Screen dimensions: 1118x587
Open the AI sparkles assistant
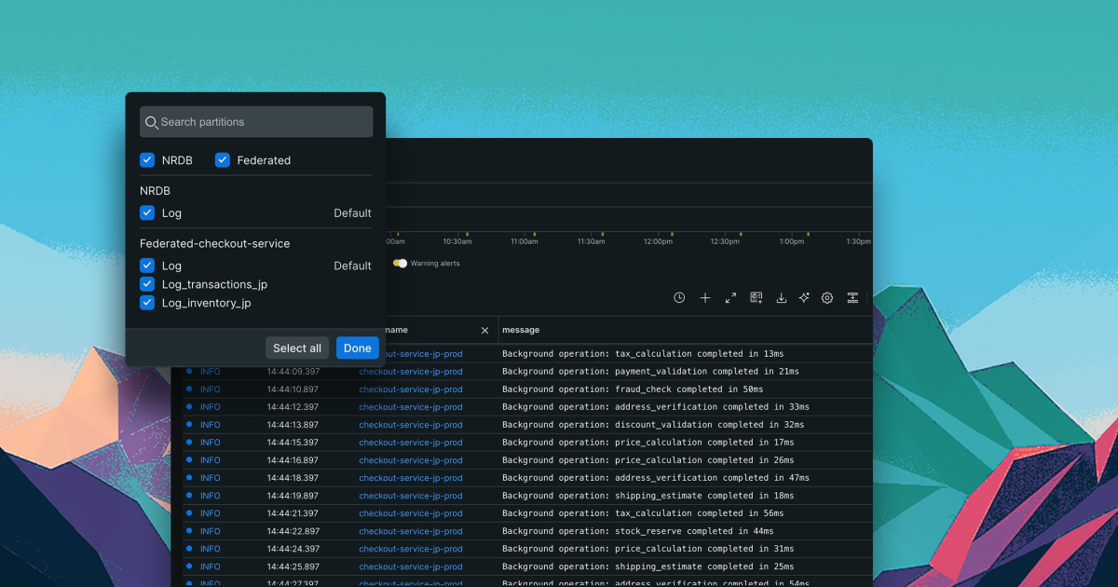pos(804,297)
